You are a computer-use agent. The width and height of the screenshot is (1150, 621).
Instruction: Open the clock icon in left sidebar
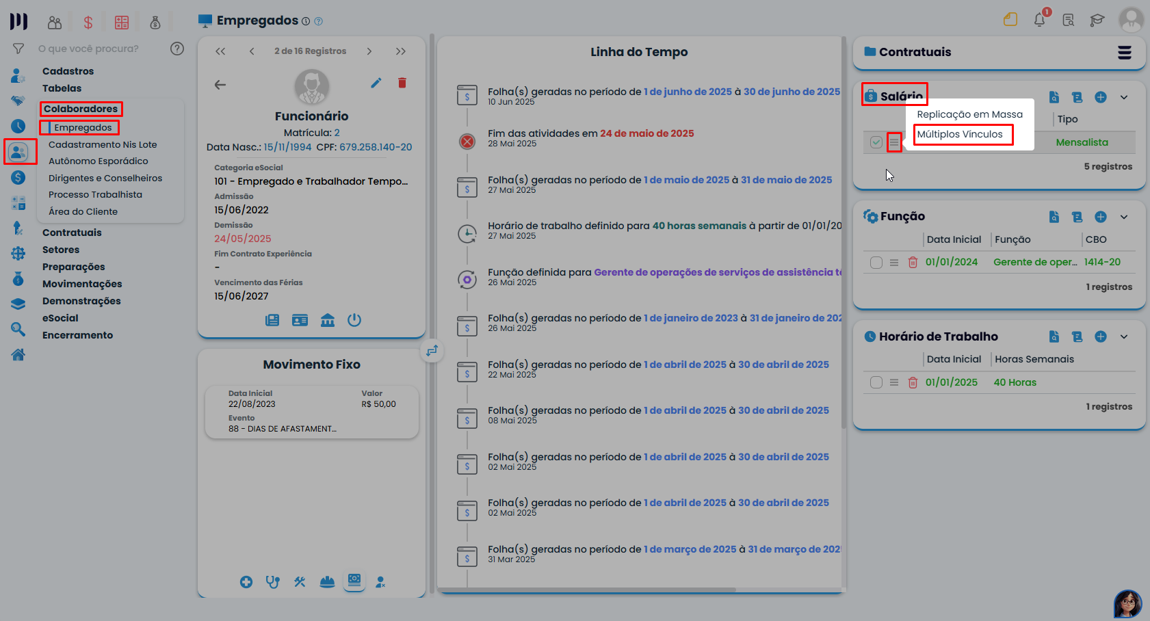tap(18, 126)
